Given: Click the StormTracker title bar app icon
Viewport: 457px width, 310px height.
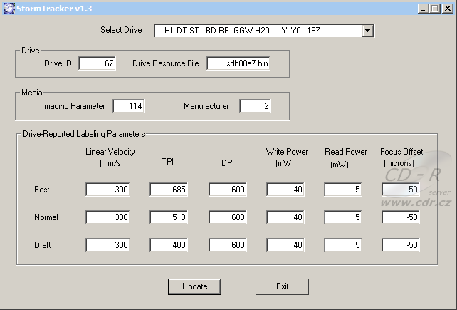Looking at the screenshot, I should click(x=7, y=7).
